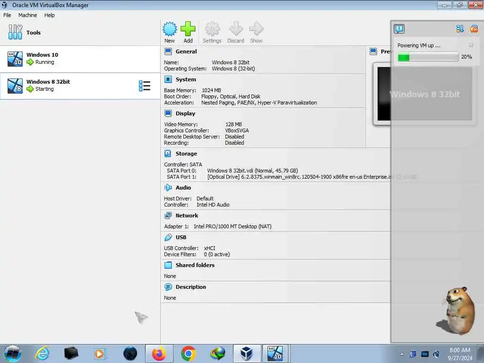Launch Internet Explorer from taskbar
The image size is (484, 363).
(42, 354)
